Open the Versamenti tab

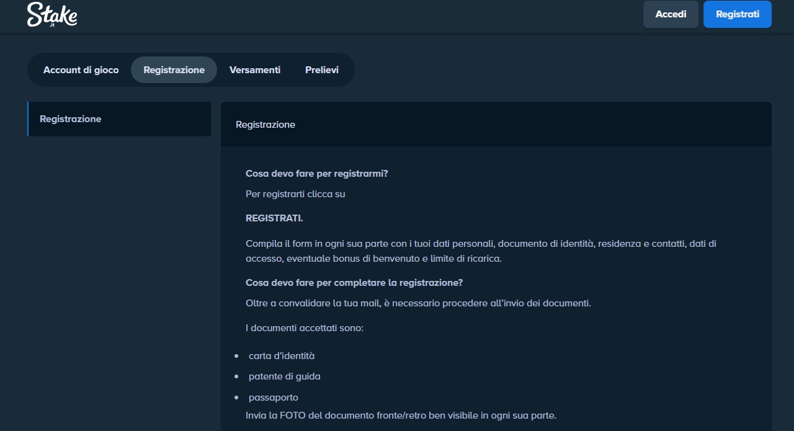pyautogui.click(x=255, y=69)
